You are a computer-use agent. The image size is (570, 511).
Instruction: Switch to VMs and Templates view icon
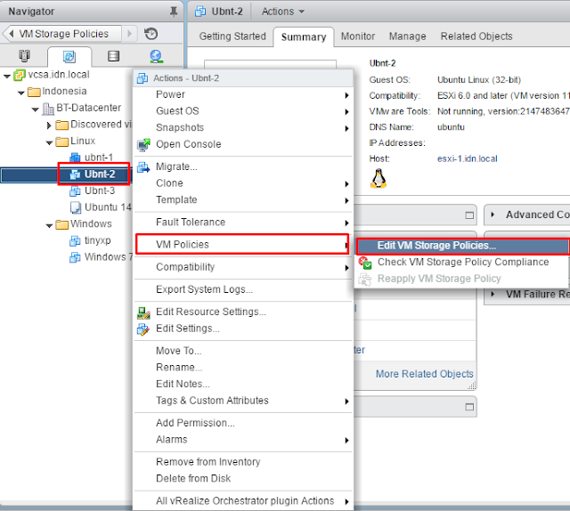(69, 56)
